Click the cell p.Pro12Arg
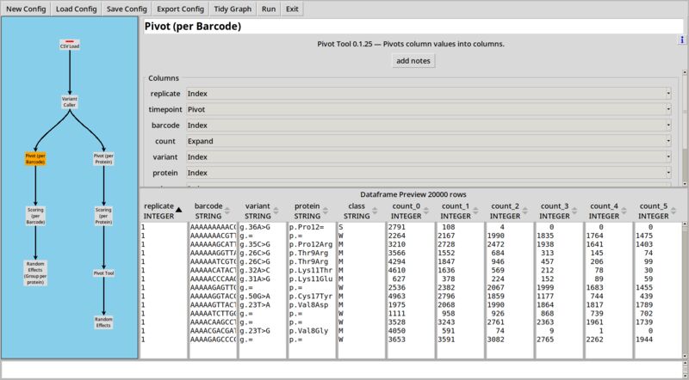Screen dimensions: 689x380 (x=311, y=244)
